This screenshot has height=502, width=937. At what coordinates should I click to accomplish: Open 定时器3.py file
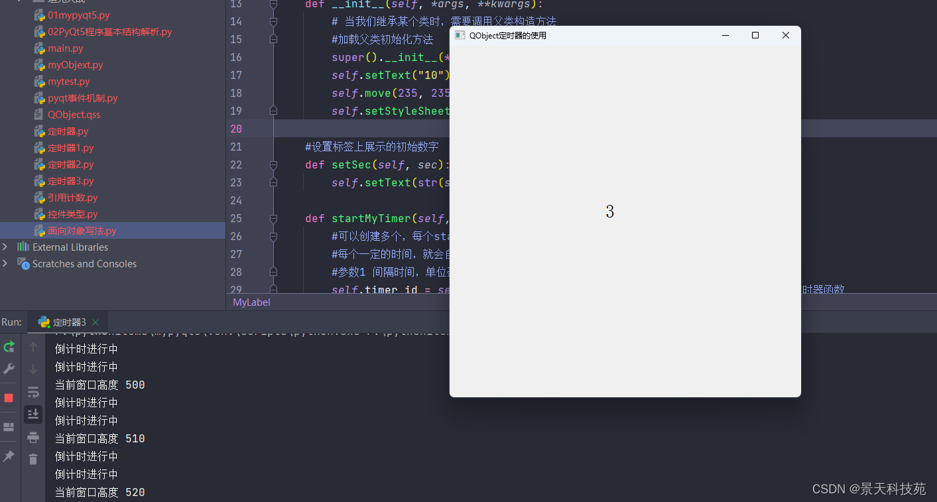pos(71,180)
